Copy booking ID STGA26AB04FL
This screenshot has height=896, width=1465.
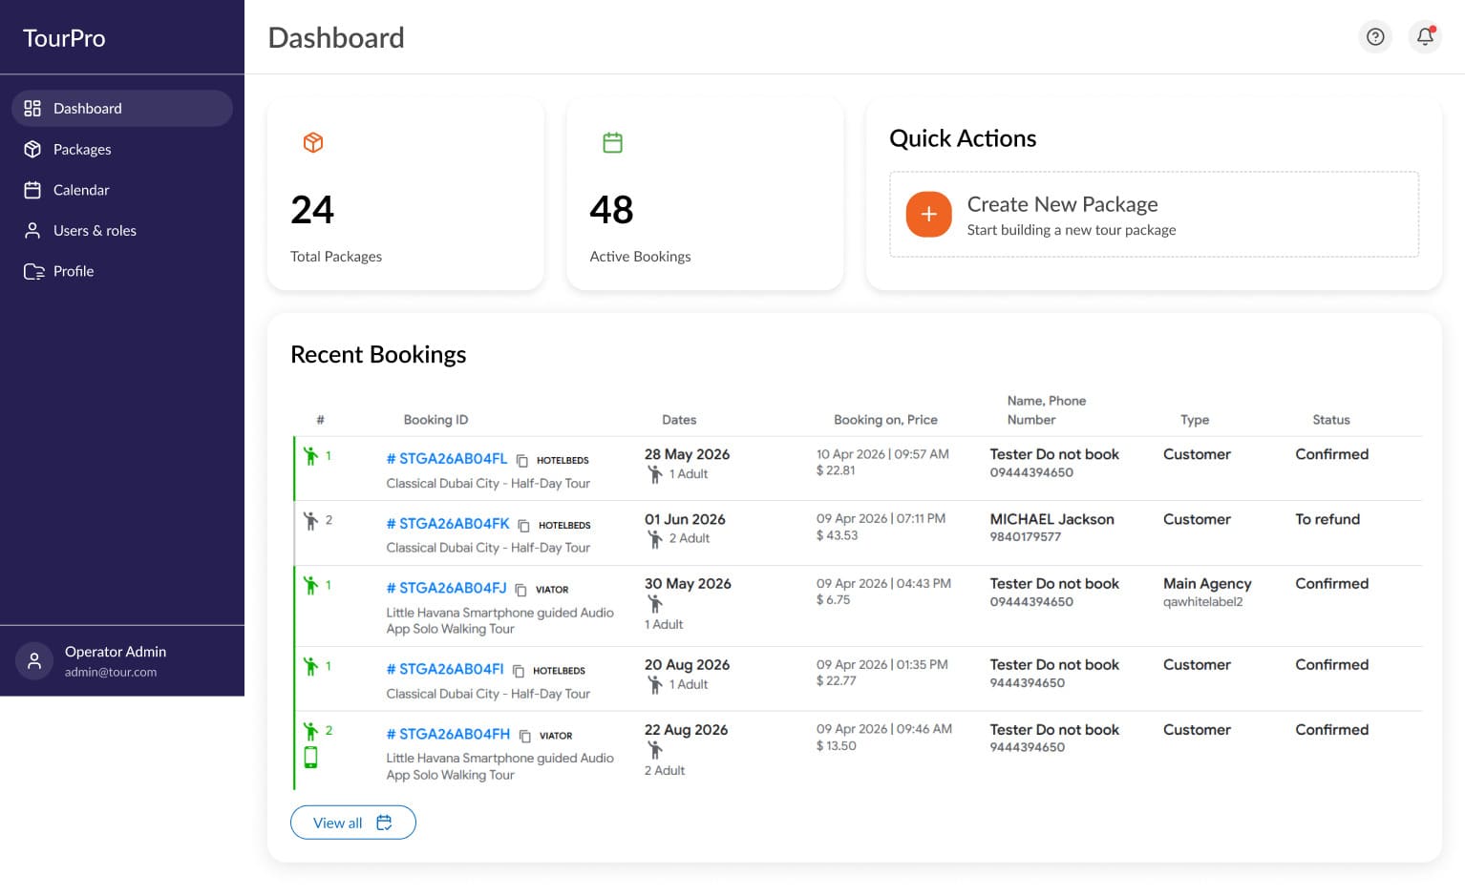pos(522,461)
